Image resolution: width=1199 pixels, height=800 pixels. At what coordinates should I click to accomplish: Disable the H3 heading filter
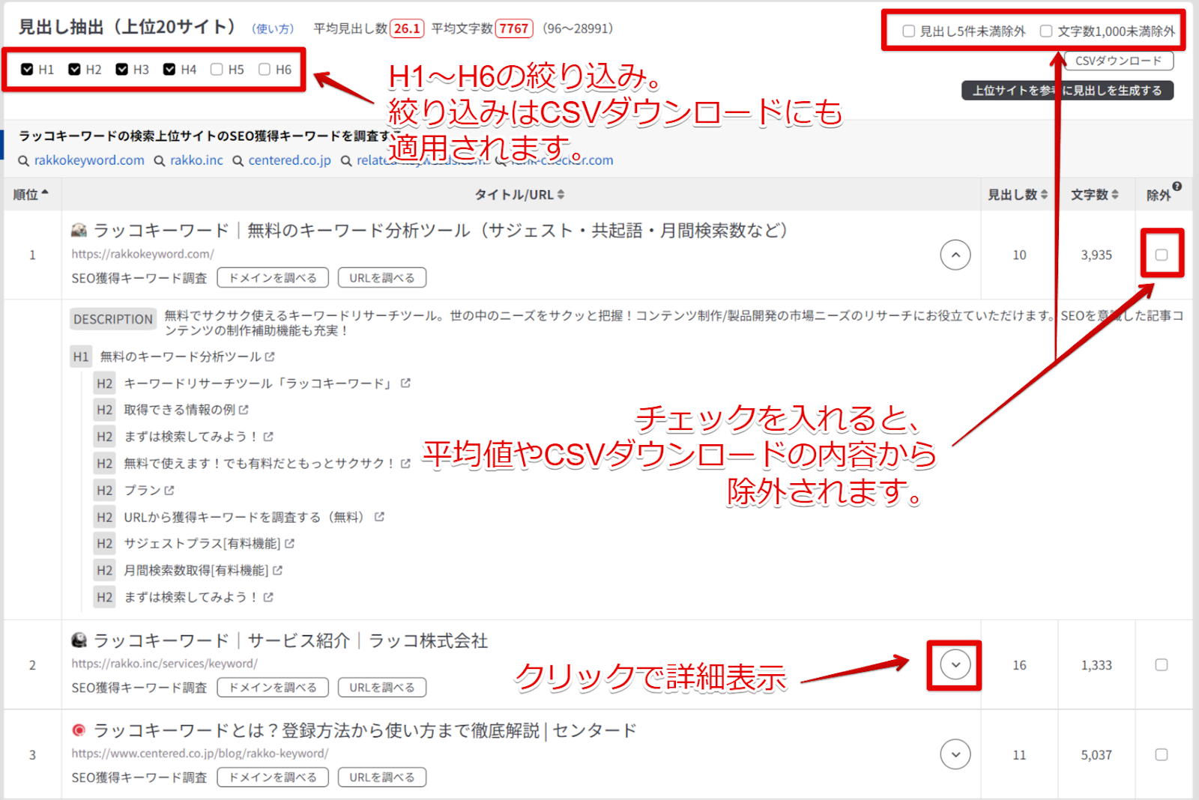click(122, 69)
